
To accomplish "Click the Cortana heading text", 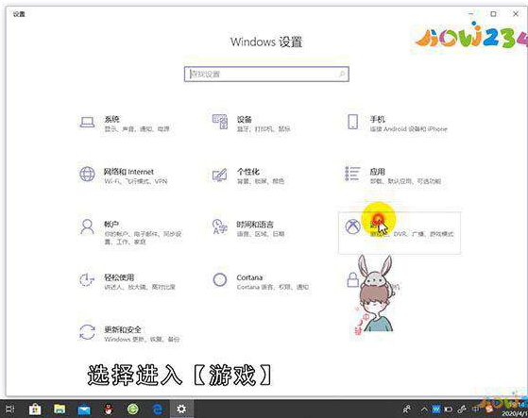I will coord(249,277).
